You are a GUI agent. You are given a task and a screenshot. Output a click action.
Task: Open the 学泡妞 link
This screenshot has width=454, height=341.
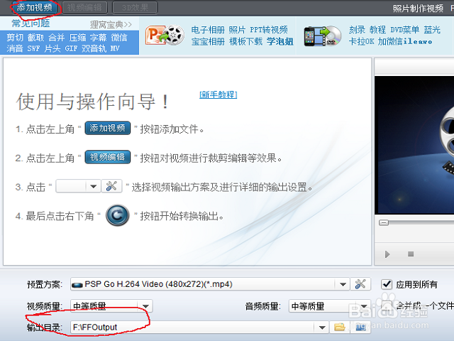point(280,41)
